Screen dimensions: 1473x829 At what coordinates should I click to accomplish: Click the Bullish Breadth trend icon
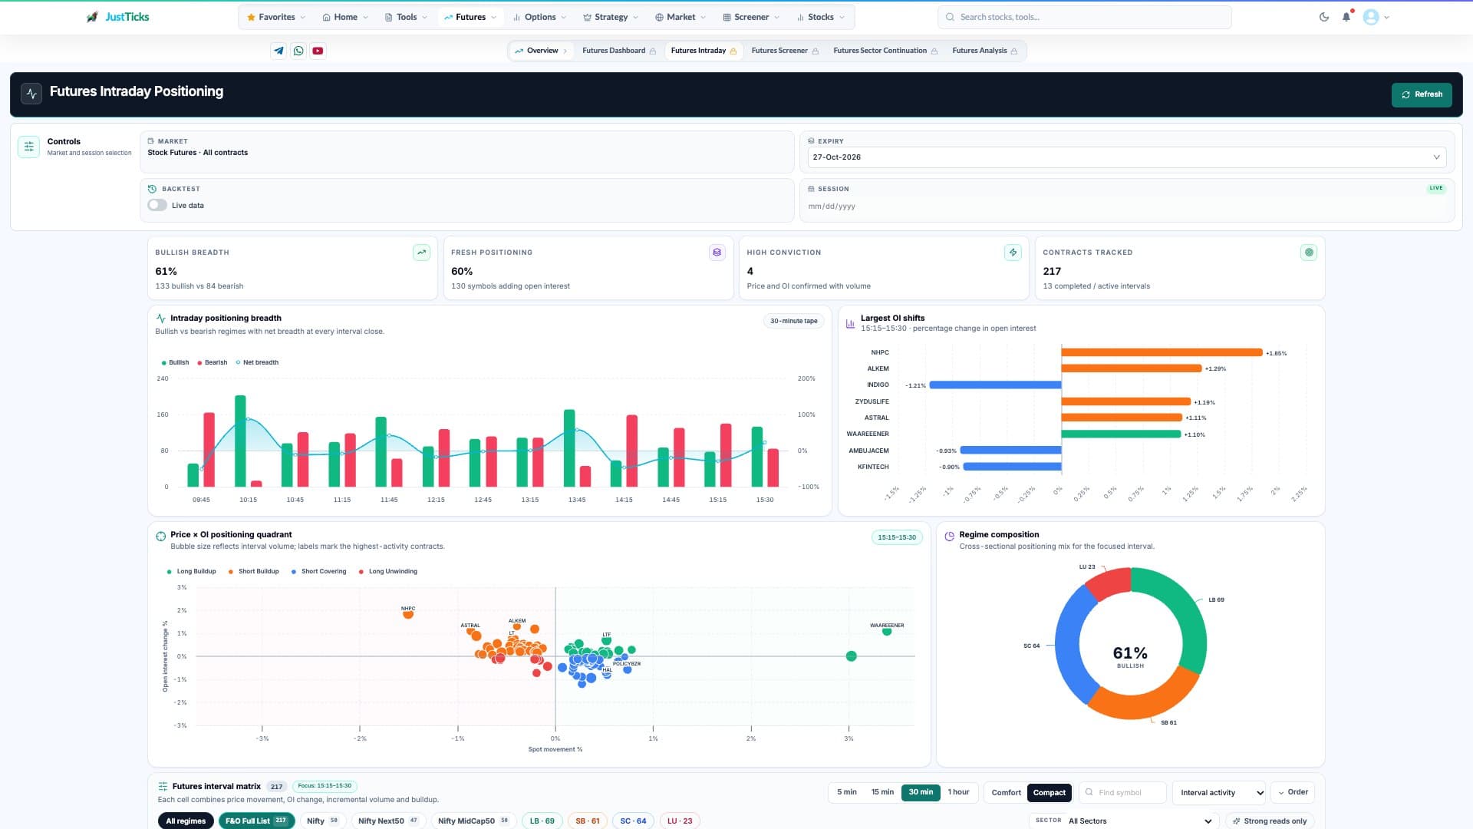click(x=421, y=253)
